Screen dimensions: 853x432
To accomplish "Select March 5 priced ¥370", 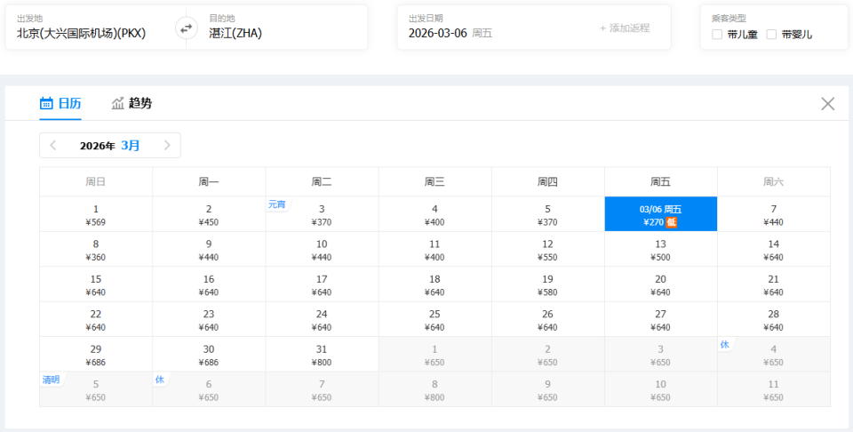I will point(548,214).
